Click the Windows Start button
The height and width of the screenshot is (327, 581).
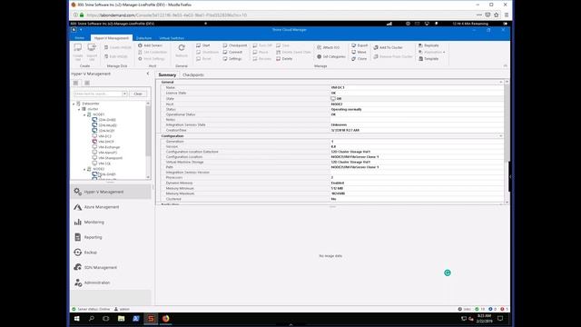[76, 319]
